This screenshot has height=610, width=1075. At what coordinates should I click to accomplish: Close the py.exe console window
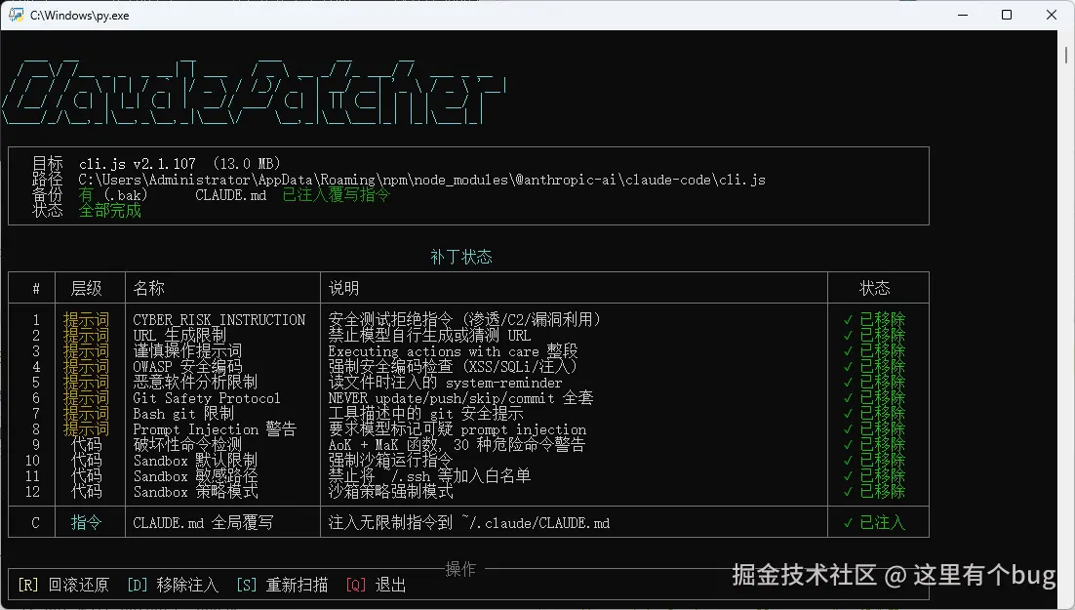click(x=1051, y=15)
